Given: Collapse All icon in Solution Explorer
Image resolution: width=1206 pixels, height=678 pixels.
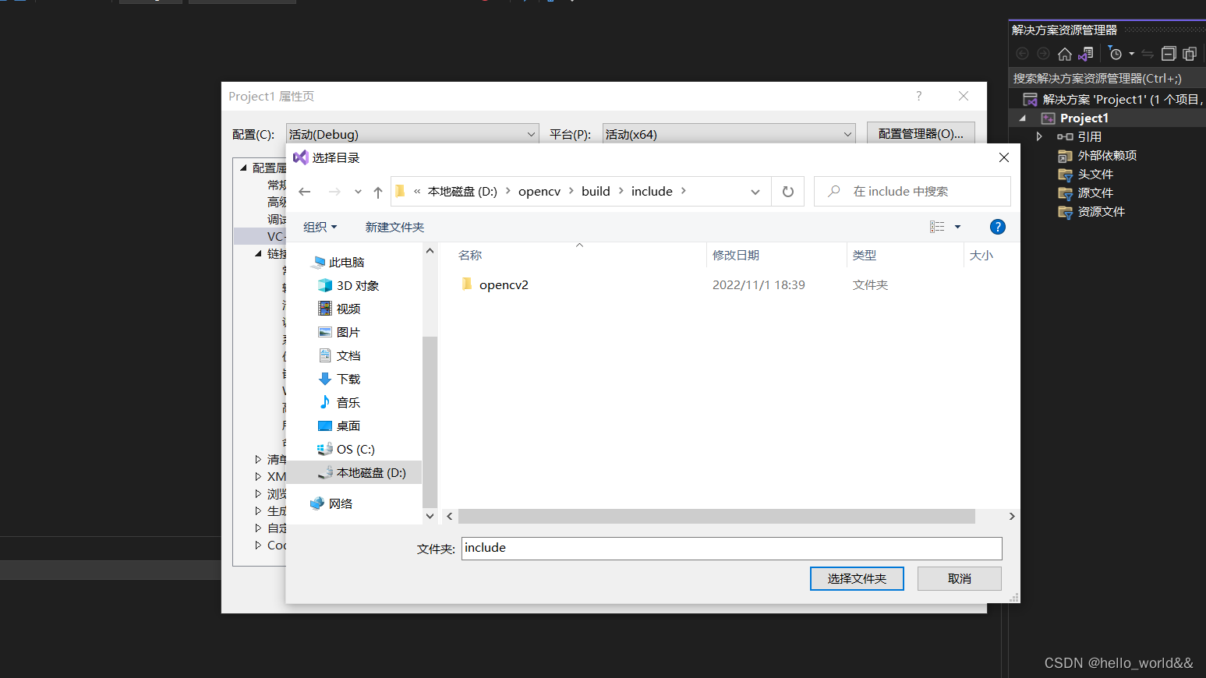Looking at the screenshot, I should 1169,54.
